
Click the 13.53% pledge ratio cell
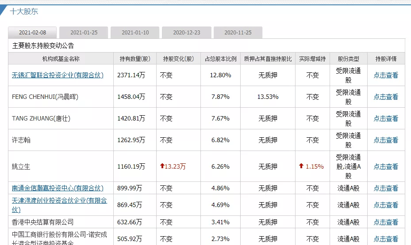pyautogui.click(x=268, y=97)
